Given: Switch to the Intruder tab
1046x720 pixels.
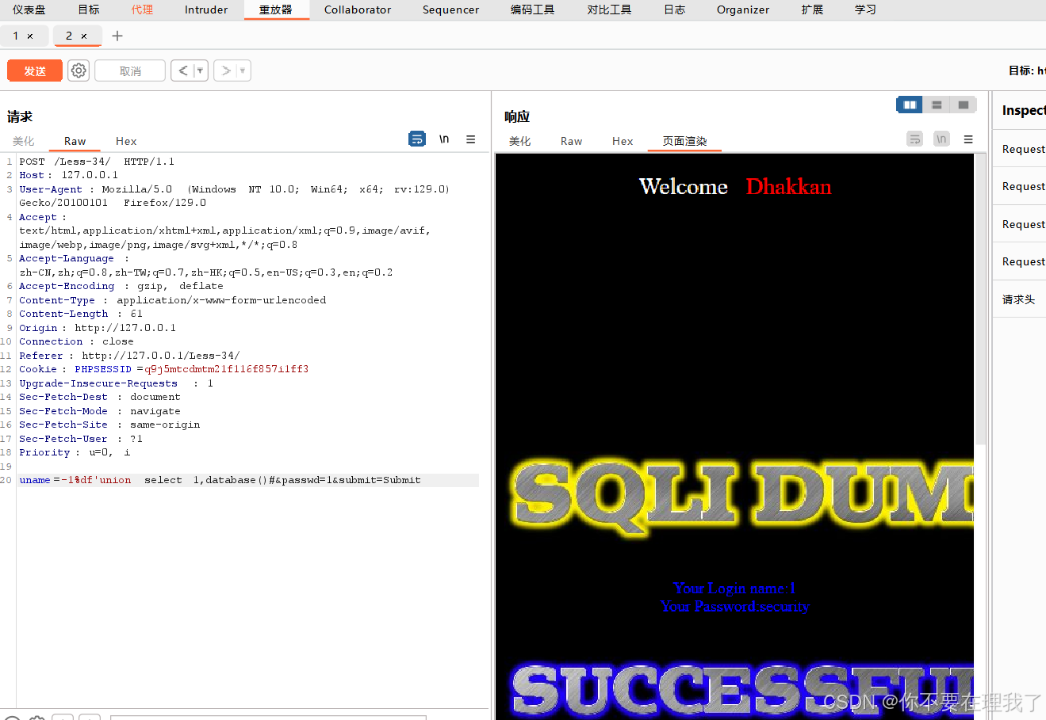Looking at the screenshot, I should click(206, 10).
